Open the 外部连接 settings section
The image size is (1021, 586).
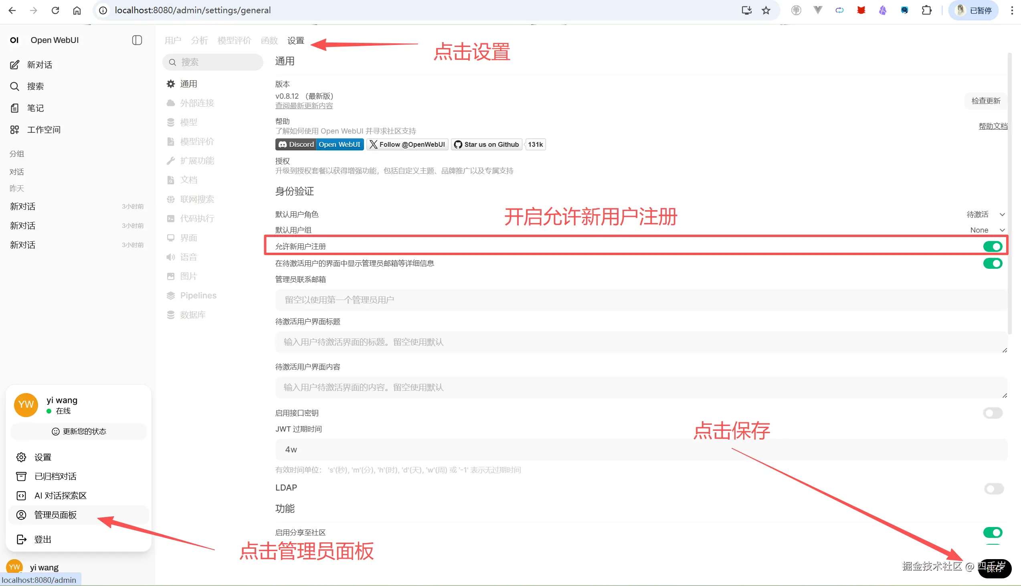(197, 103)
